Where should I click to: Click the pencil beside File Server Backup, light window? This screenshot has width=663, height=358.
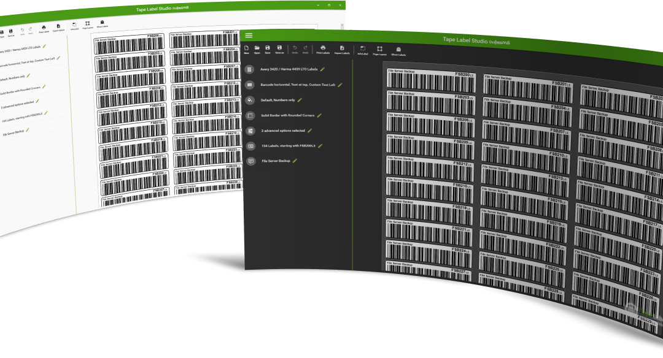[x=28, y=130]
